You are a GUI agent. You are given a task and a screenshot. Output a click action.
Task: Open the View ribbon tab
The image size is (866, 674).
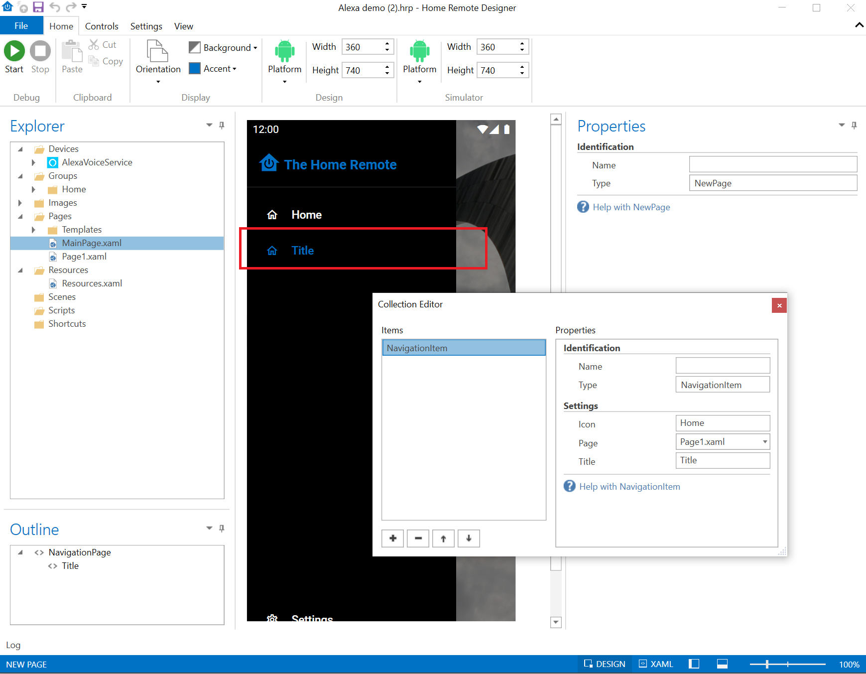pos(184,26)
